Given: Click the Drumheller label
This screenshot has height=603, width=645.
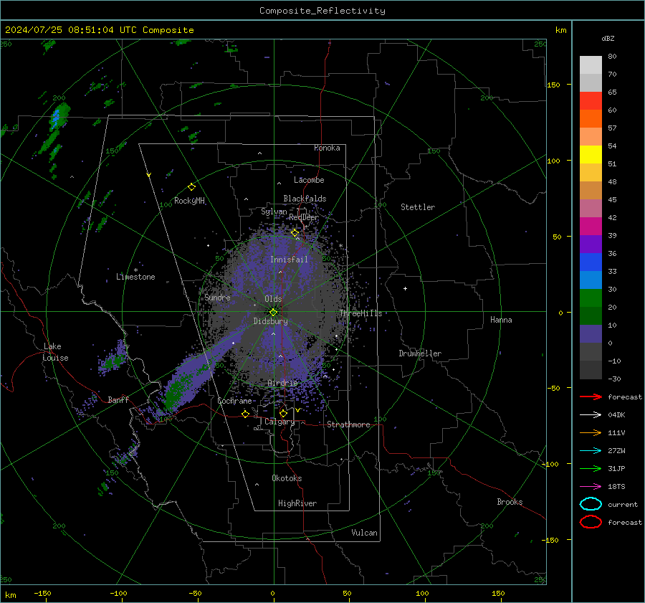Looking at the screenshot, I should (420, 353).
